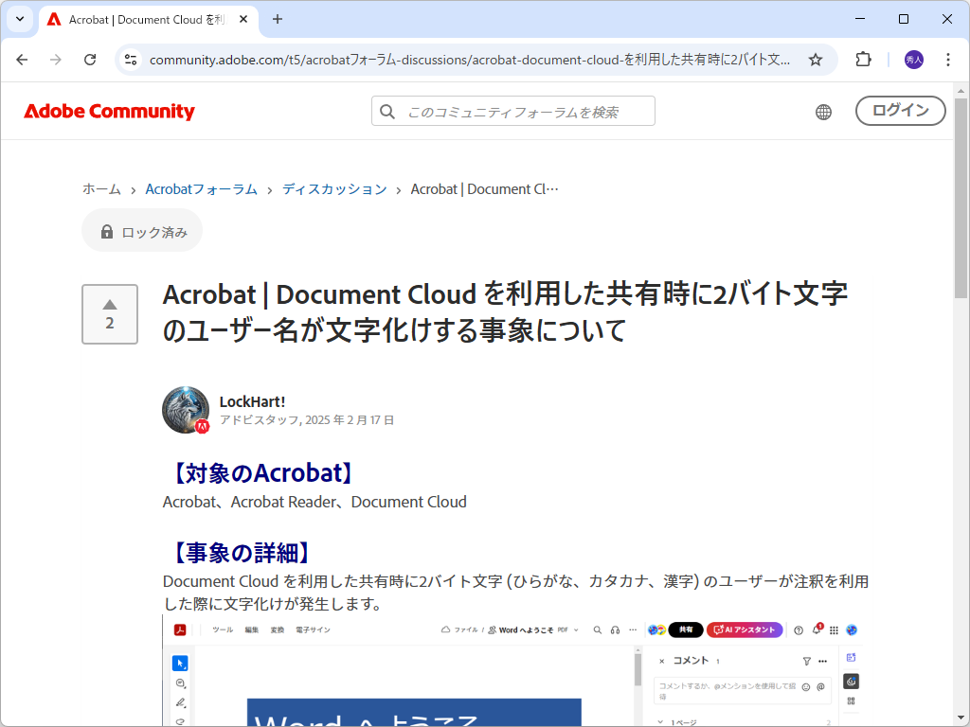Open the 編集 menu in Acrobat

click(254, 629)
